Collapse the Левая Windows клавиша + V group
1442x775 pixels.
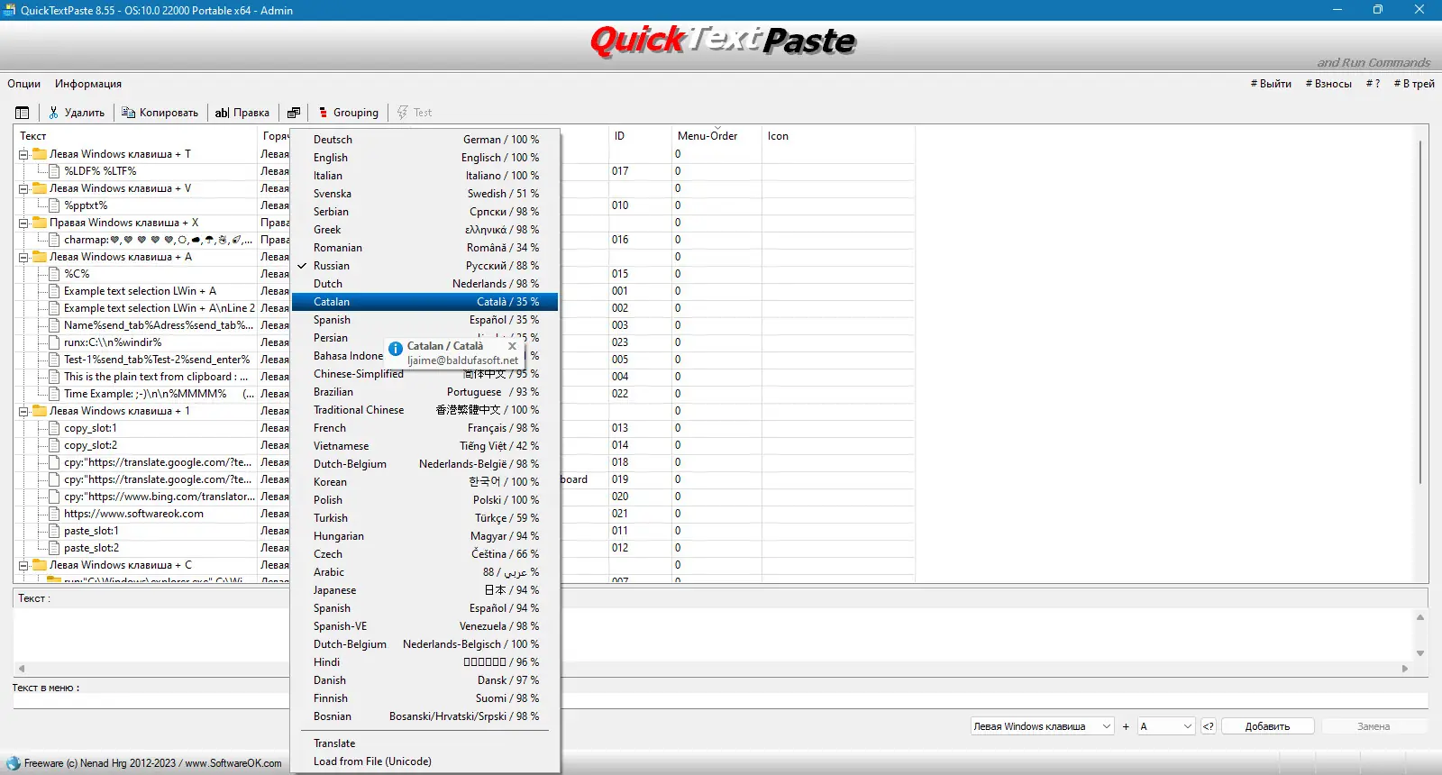23,189
